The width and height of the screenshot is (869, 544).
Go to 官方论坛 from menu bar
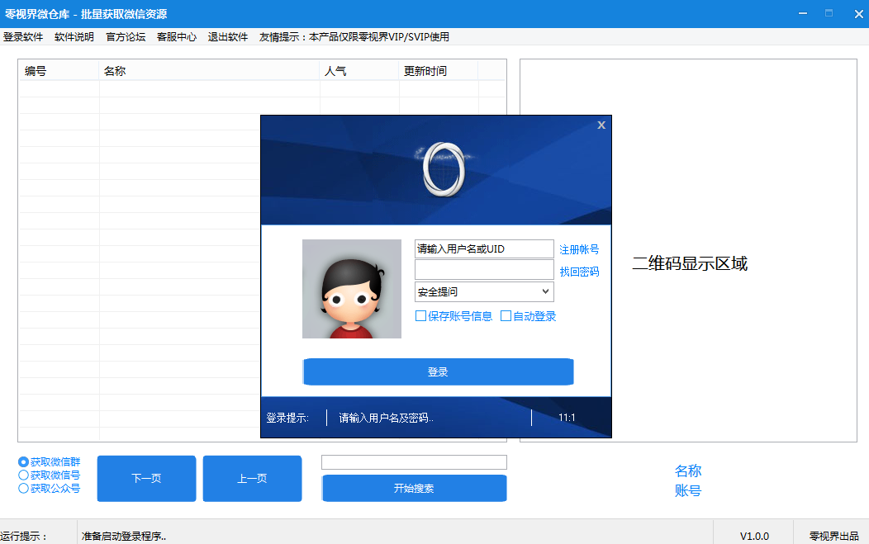[x=126, y=37]
